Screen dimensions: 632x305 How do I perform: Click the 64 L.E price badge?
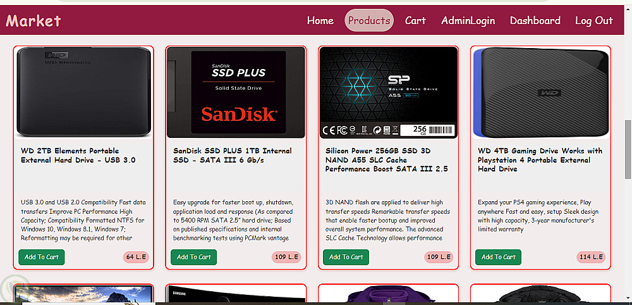[x=136, y=257]
